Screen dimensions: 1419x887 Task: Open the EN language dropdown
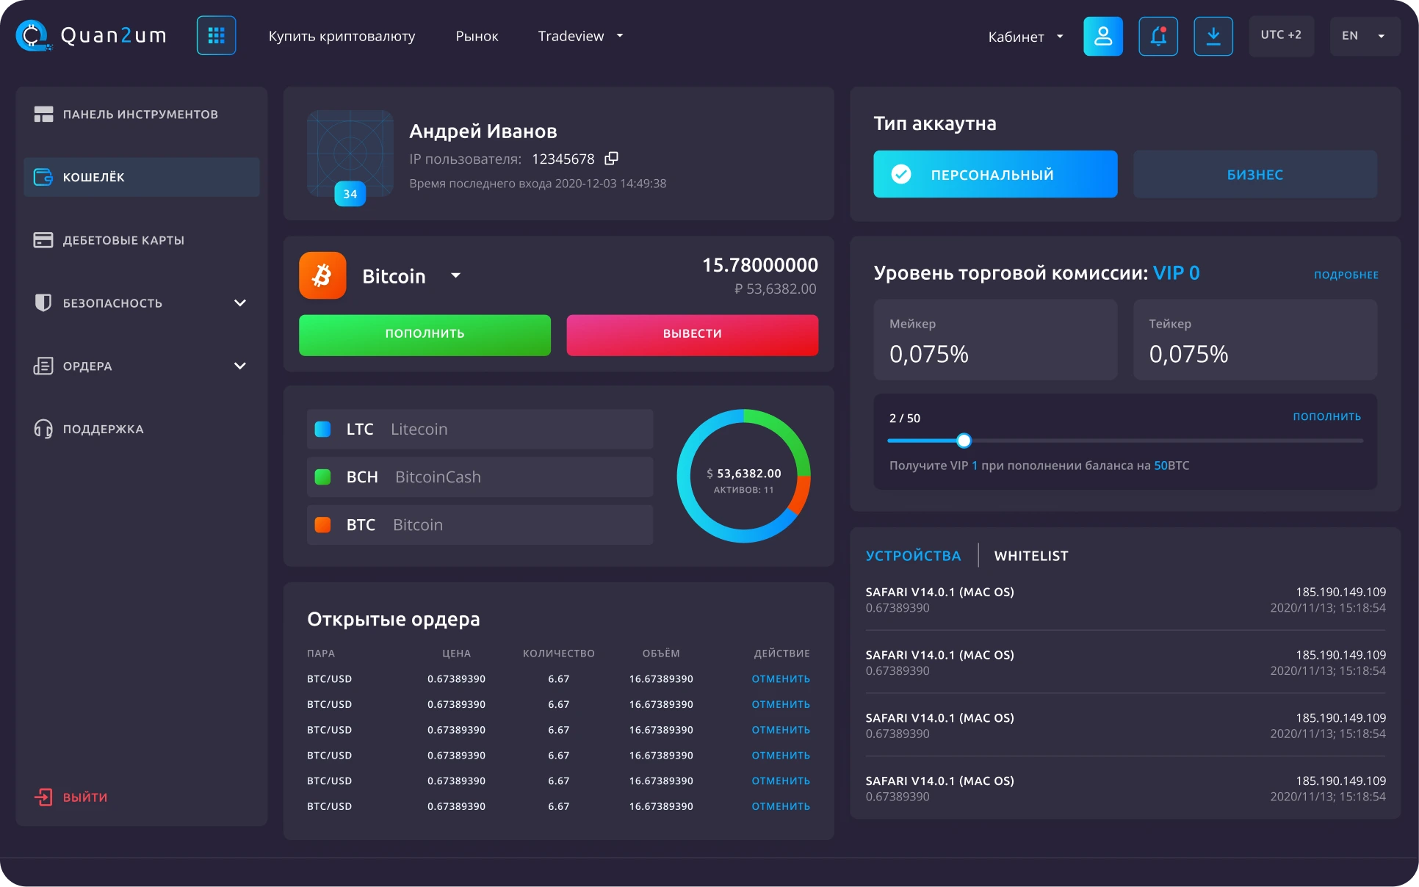[1365, 36]
